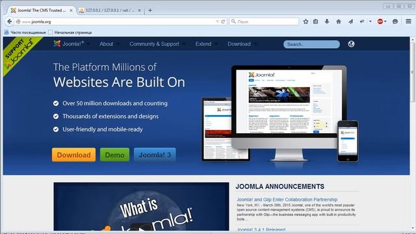
Task: Open the chat bubble icon
Action: click(395, 21)
